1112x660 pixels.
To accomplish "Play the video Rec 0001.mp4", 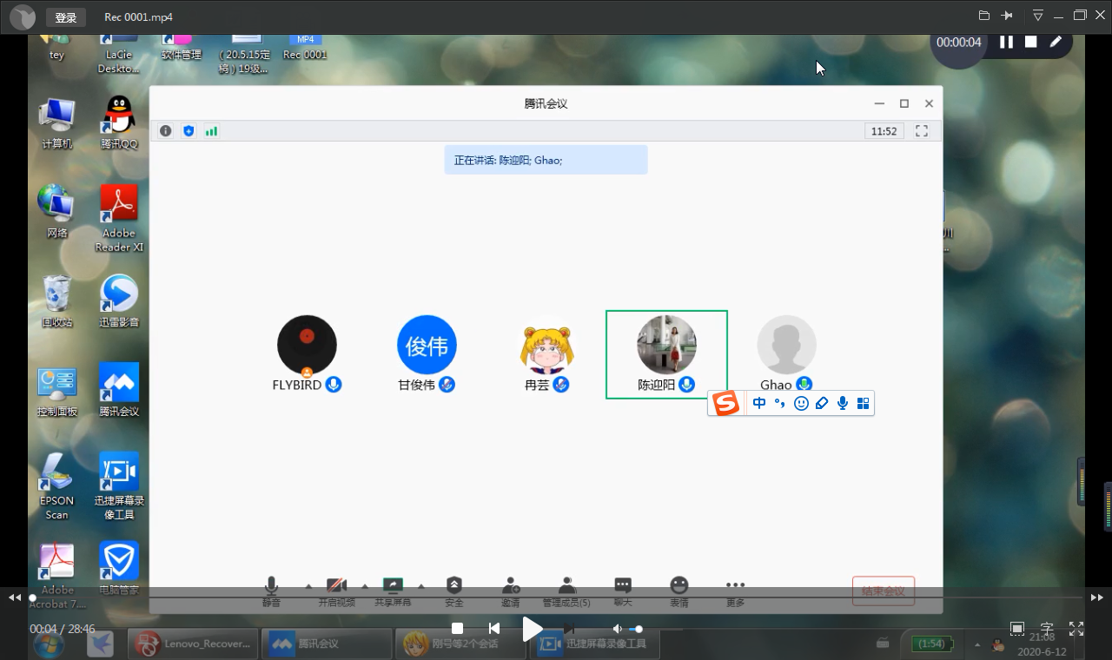I will (x=532, y=629).
